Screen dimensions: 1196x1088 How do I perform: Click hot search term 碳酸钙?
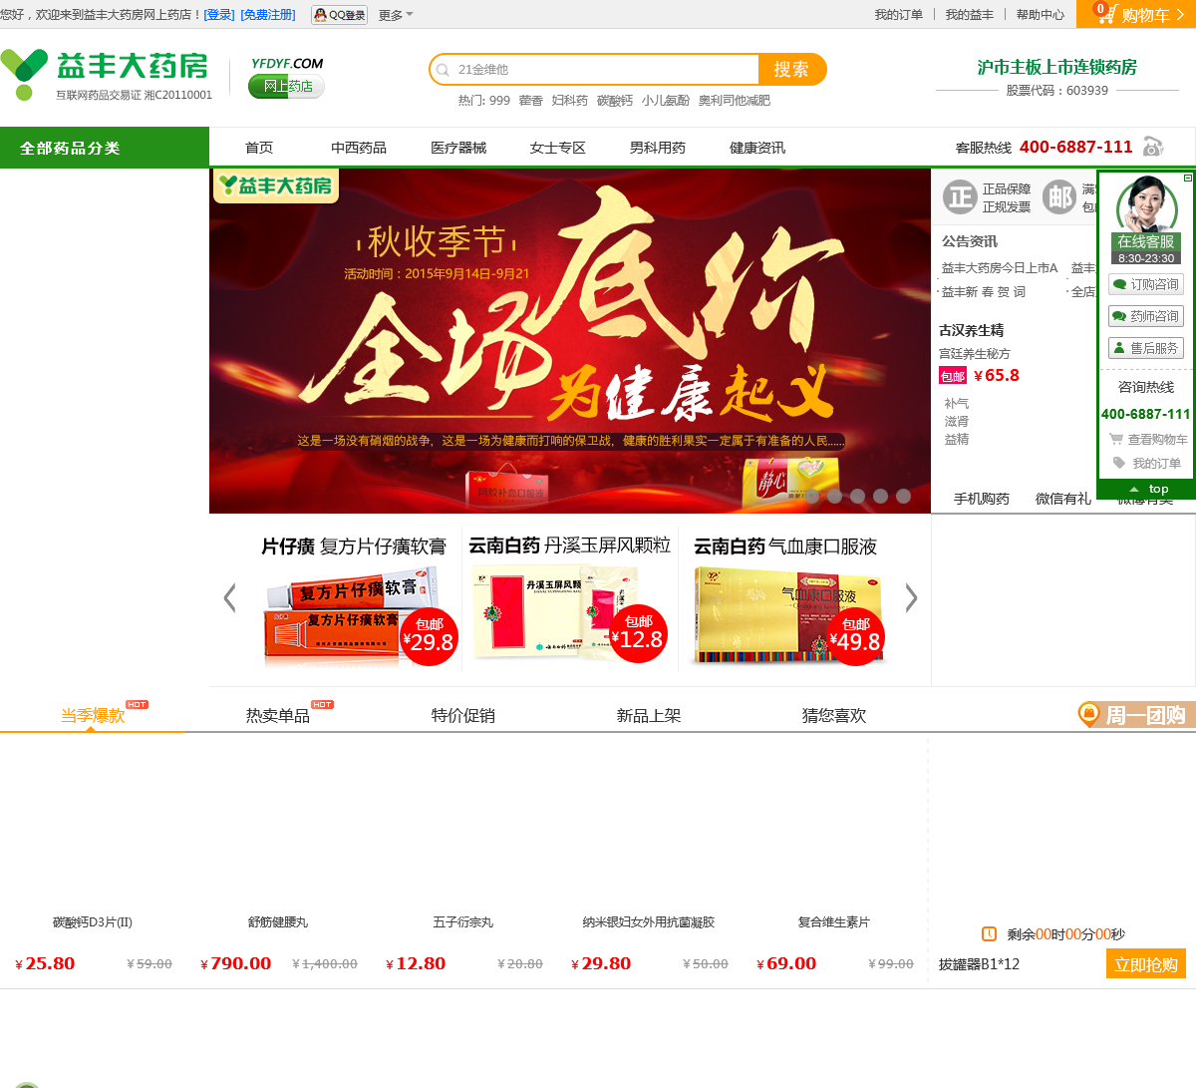pyautogui.click(x=615, y=101)
